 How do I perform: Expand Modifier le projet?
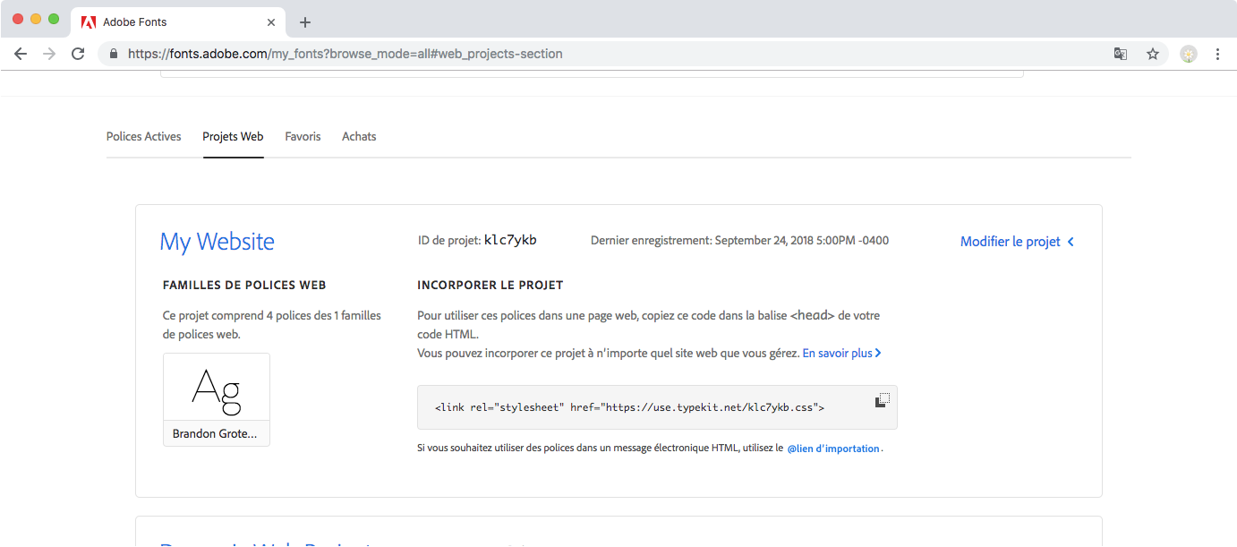pyautogui.click(x=1016, y=242)
